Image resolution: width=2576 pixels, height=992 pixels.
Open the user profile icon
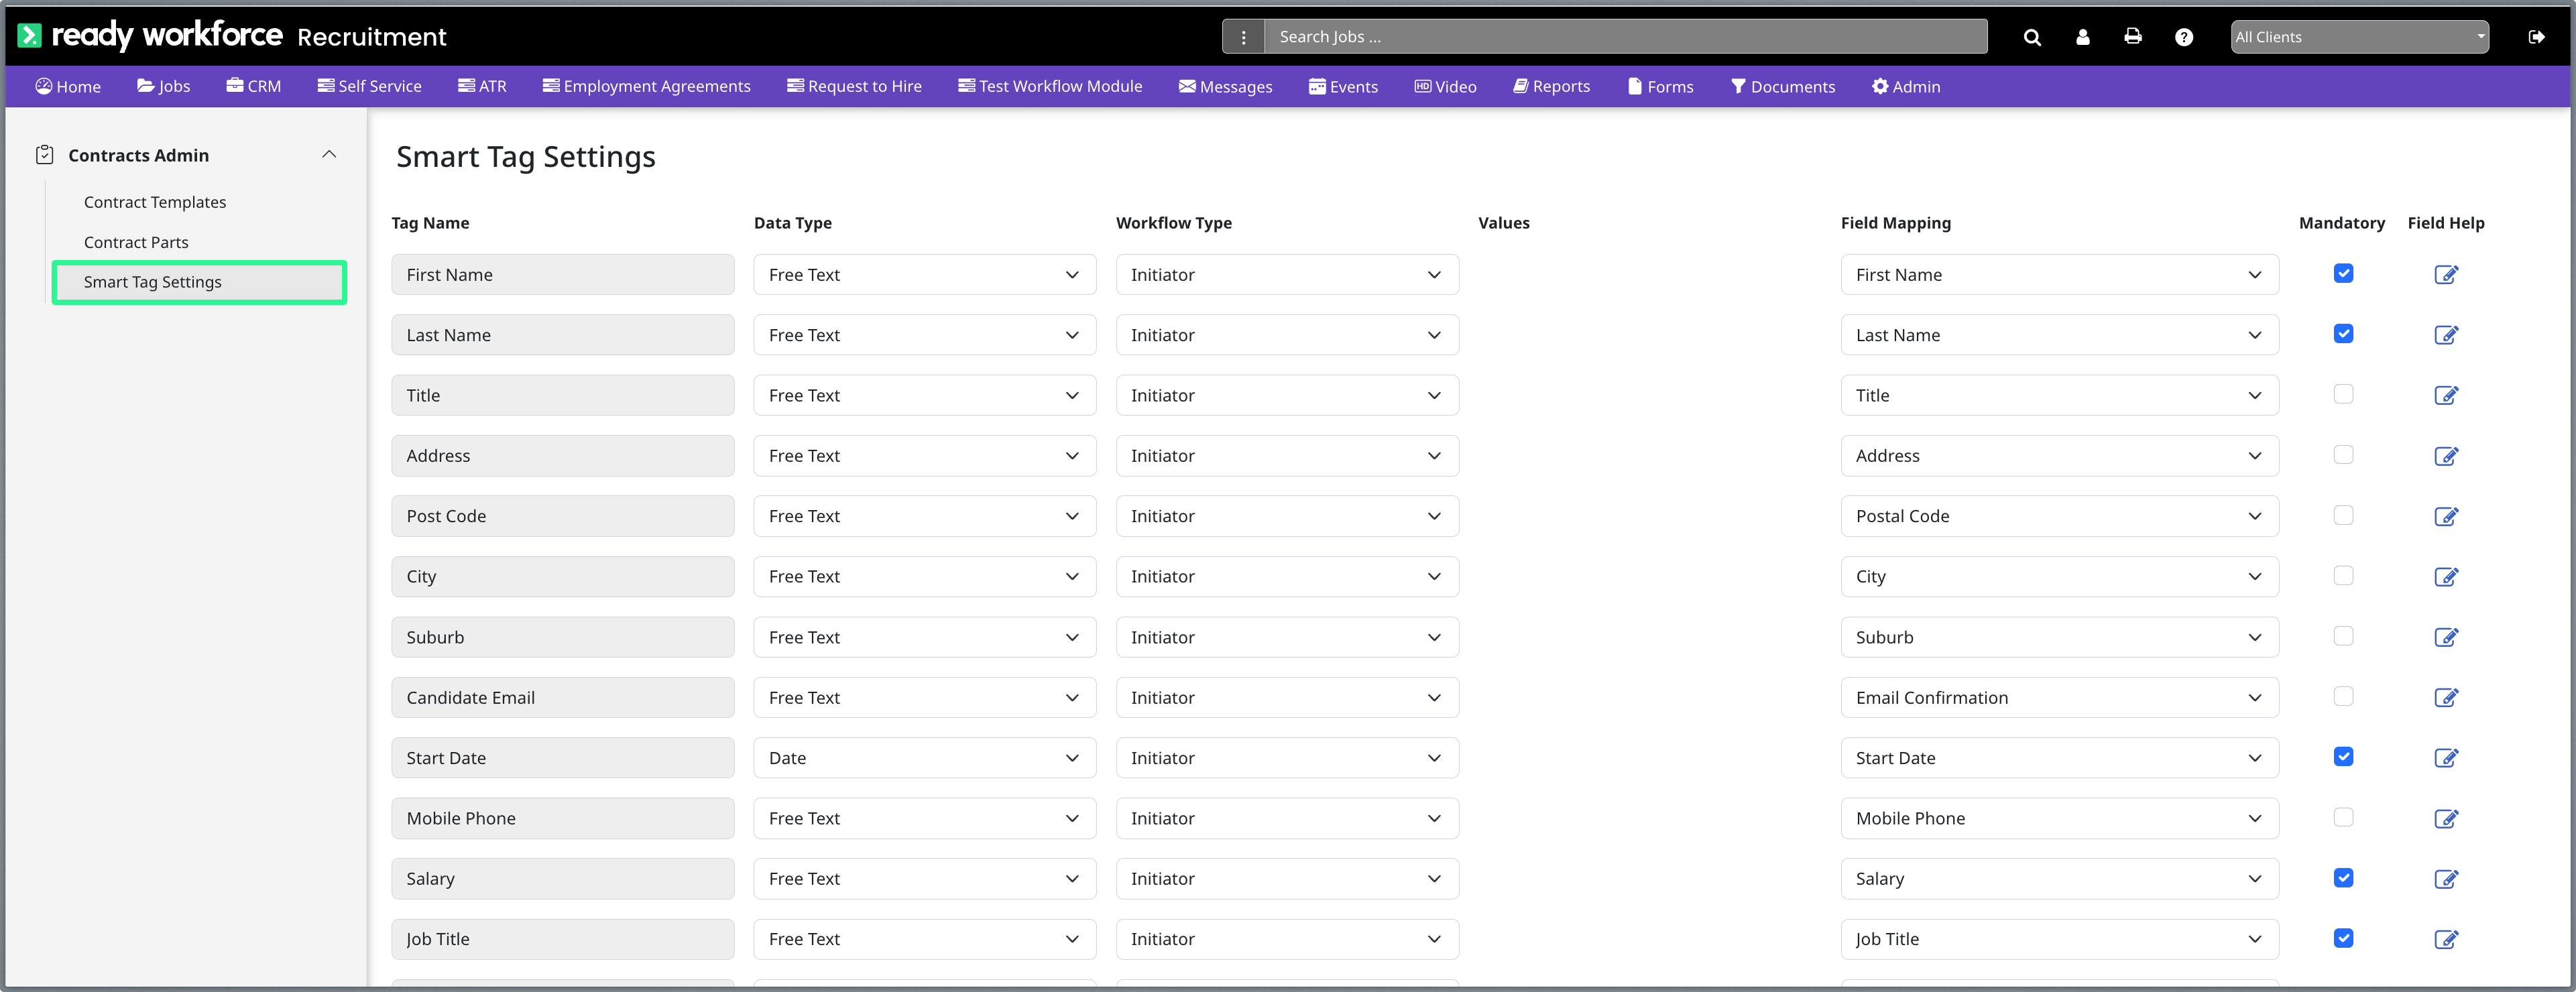coord(2082,37)
